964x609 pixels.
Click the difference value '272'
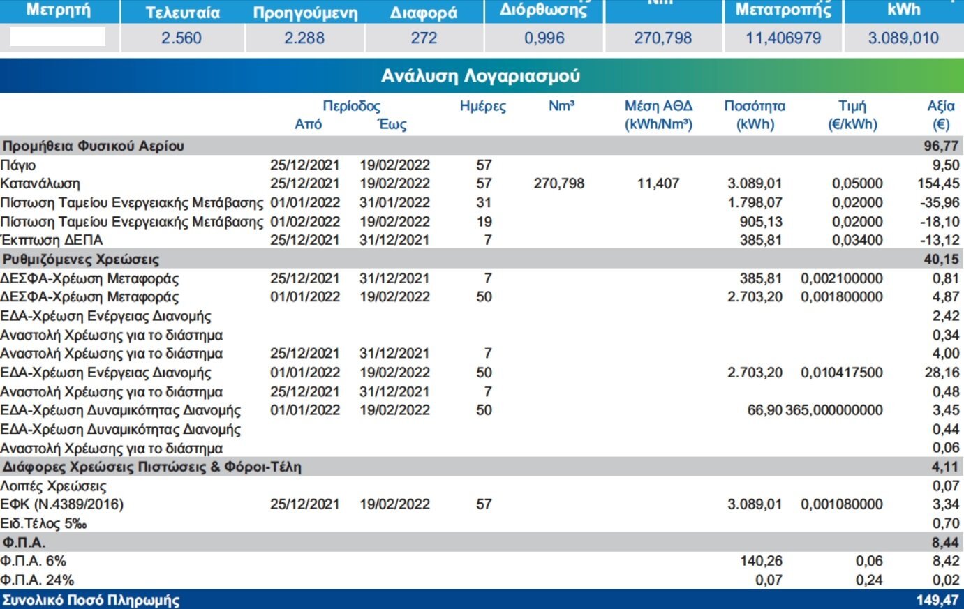pyautogui.click(x=424, y=38)
